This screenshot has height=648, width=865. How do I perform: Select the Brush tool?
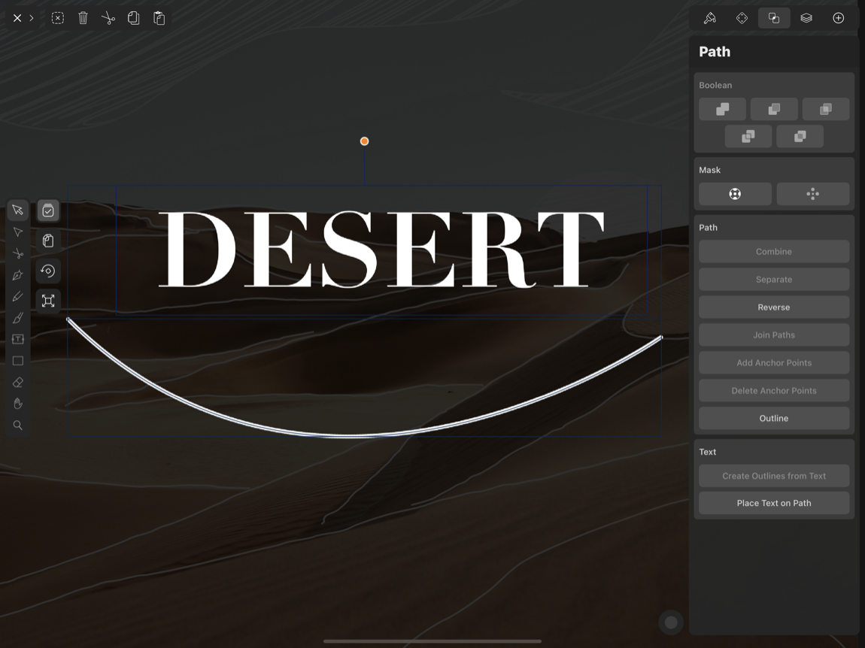point(17,318)
